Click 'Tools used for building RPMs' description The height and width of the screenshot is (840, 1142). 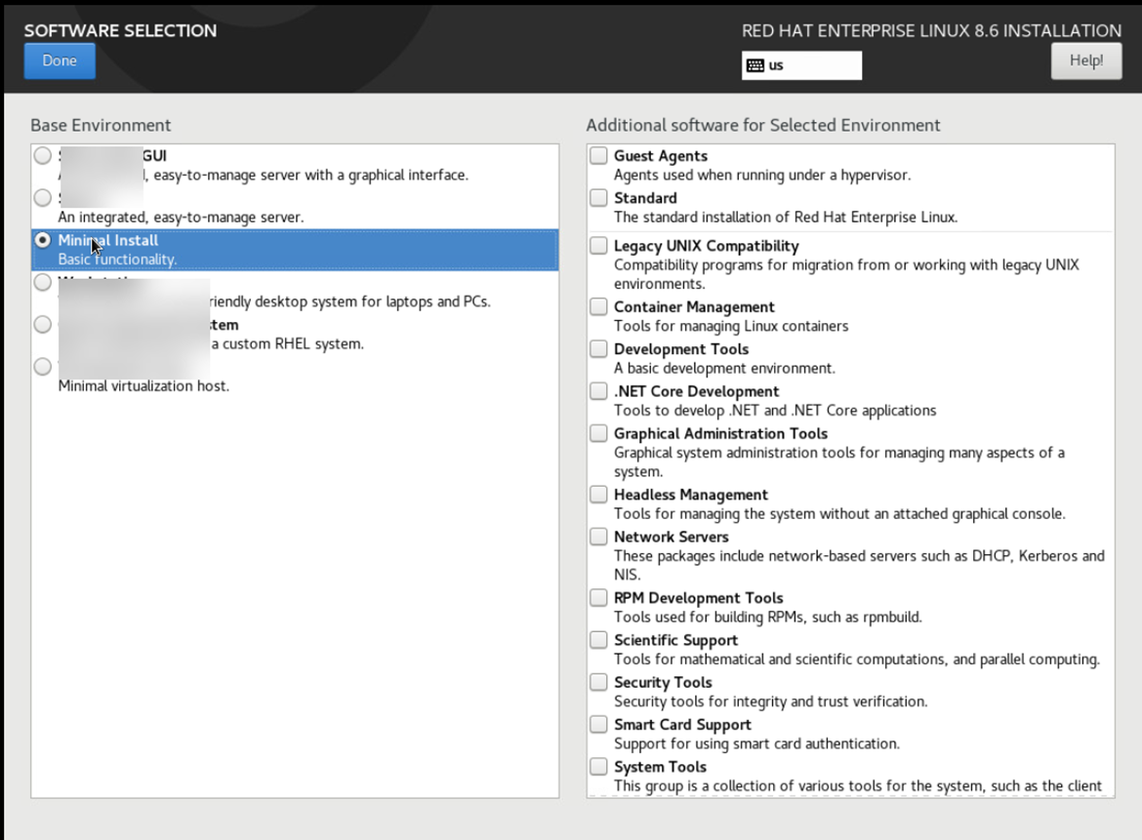tap(767, 618)
